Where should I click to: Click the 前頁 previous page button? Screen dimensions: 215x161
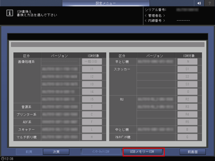(29, 152)
